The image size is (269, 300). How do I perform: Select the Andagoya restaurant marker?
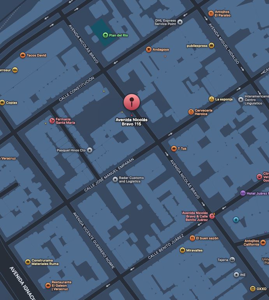coord(148,50)
